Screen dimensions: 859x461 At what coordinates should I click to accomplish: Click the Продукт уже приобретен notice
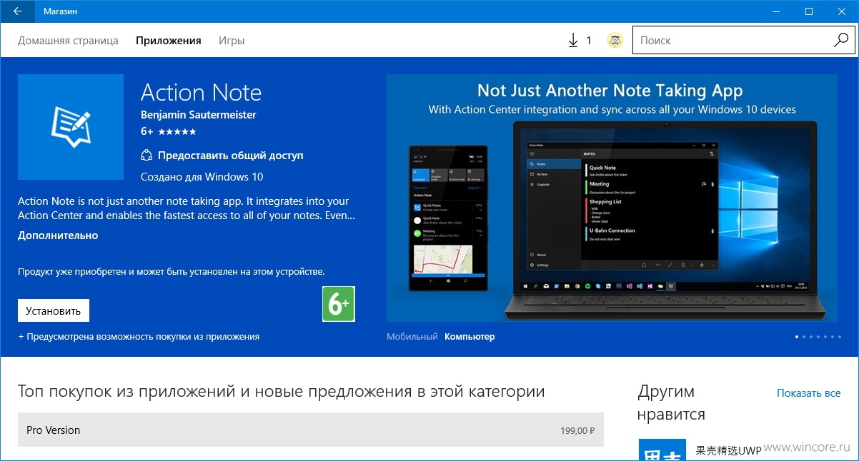tap(172, 271)
